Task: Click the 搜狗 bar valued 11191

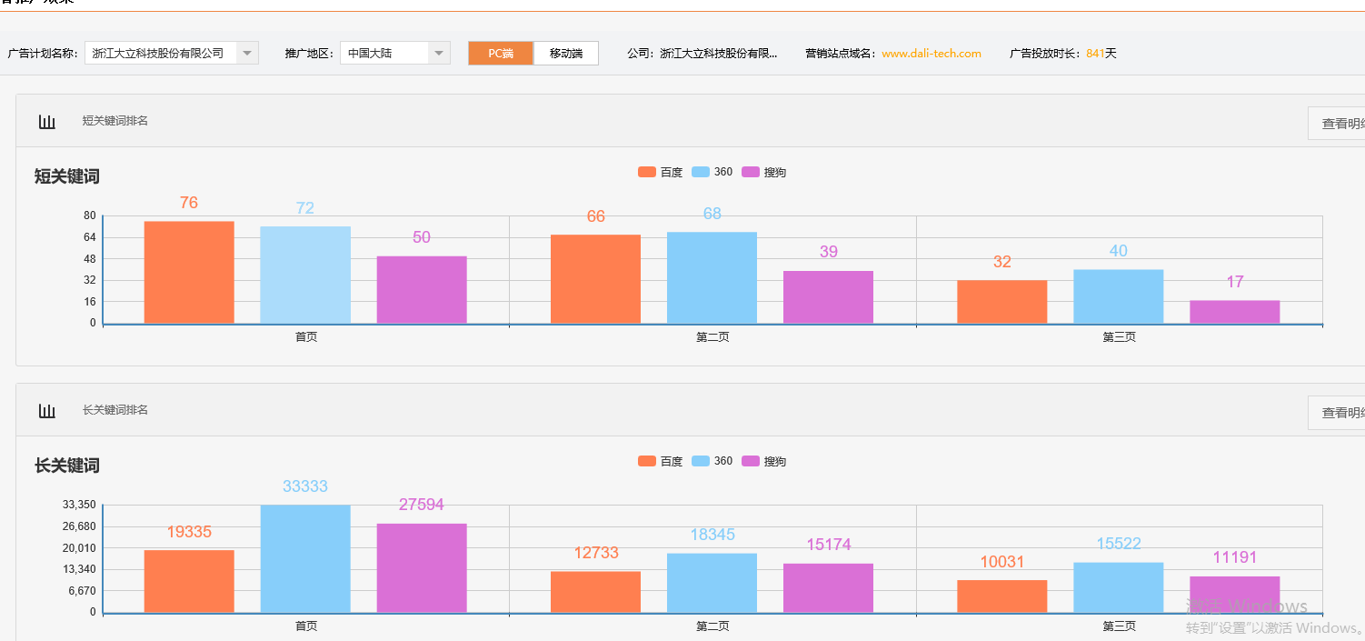Action: [1234, 595]
